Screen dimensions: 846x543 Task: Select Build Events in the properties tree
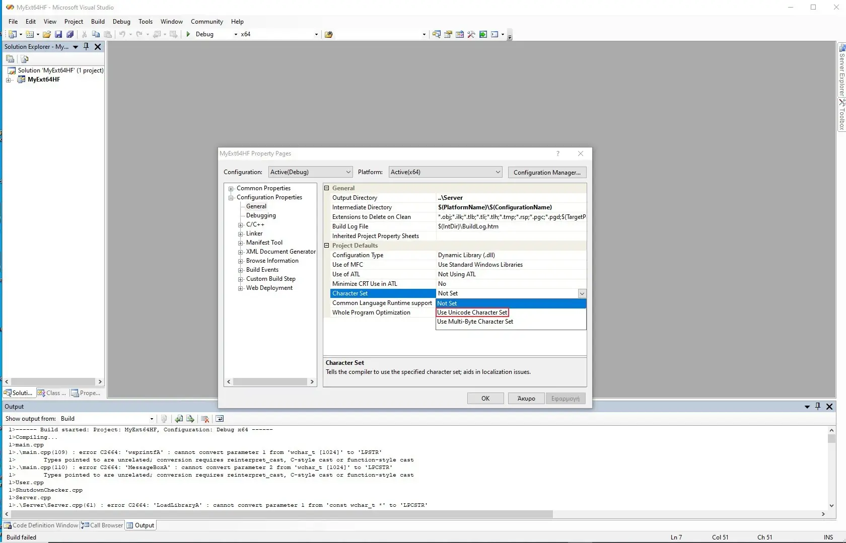[x=262, y=270]
